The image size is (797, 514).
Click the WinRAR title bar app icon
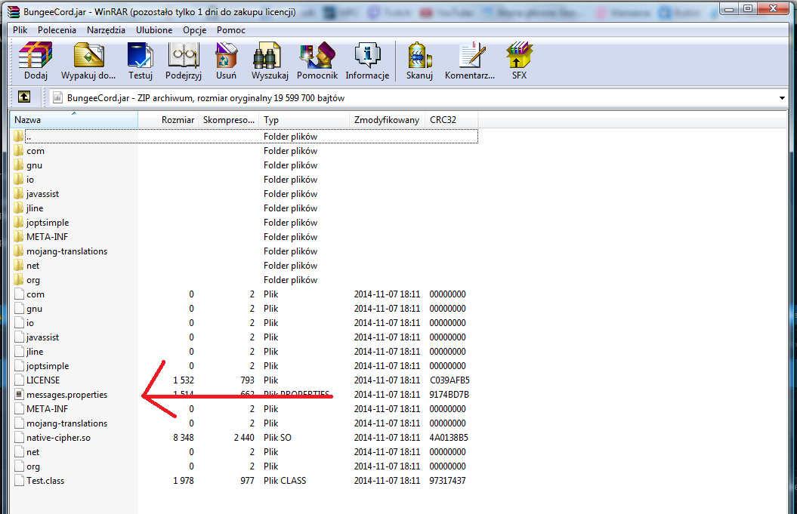13,11
